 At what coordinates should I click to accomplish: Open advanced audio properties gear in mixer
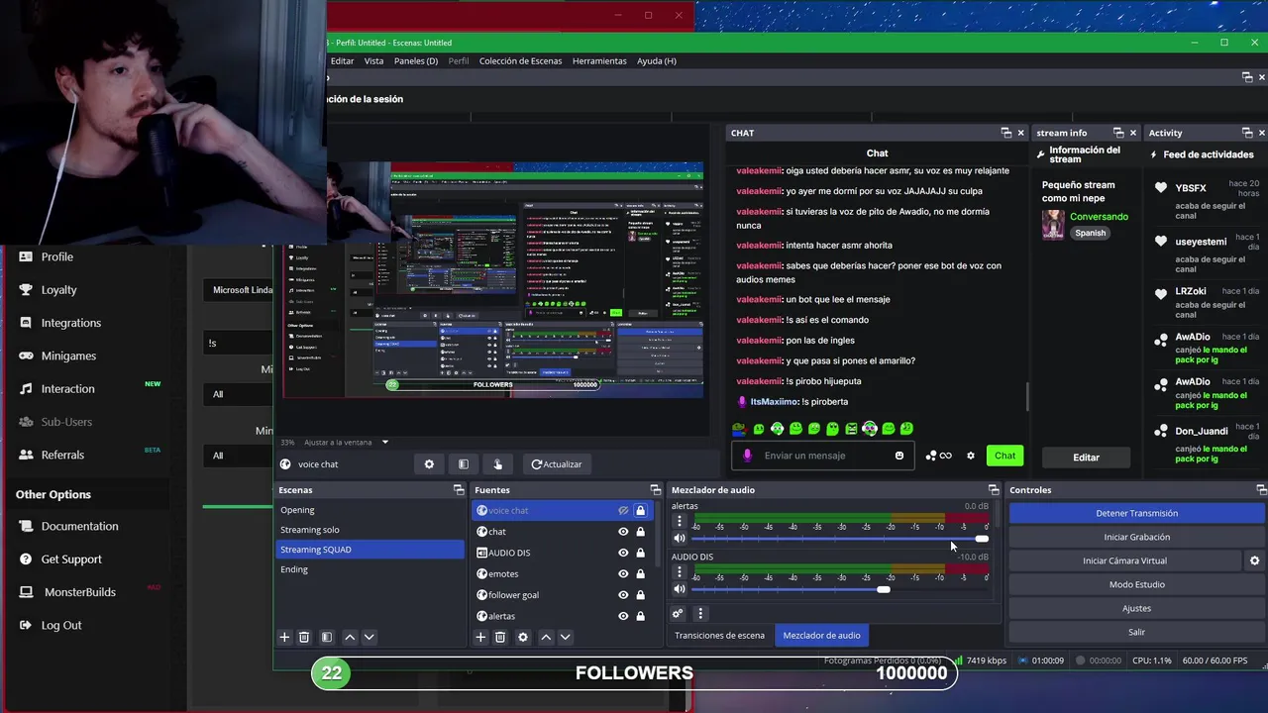point(678,614)
